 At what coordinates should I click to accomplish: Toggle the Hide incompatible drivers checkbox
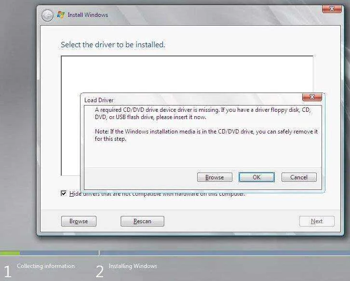point(64,193)
